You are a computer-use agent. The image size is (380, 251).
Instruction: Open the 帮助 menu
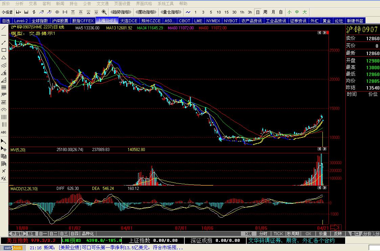tap(183, 4)
